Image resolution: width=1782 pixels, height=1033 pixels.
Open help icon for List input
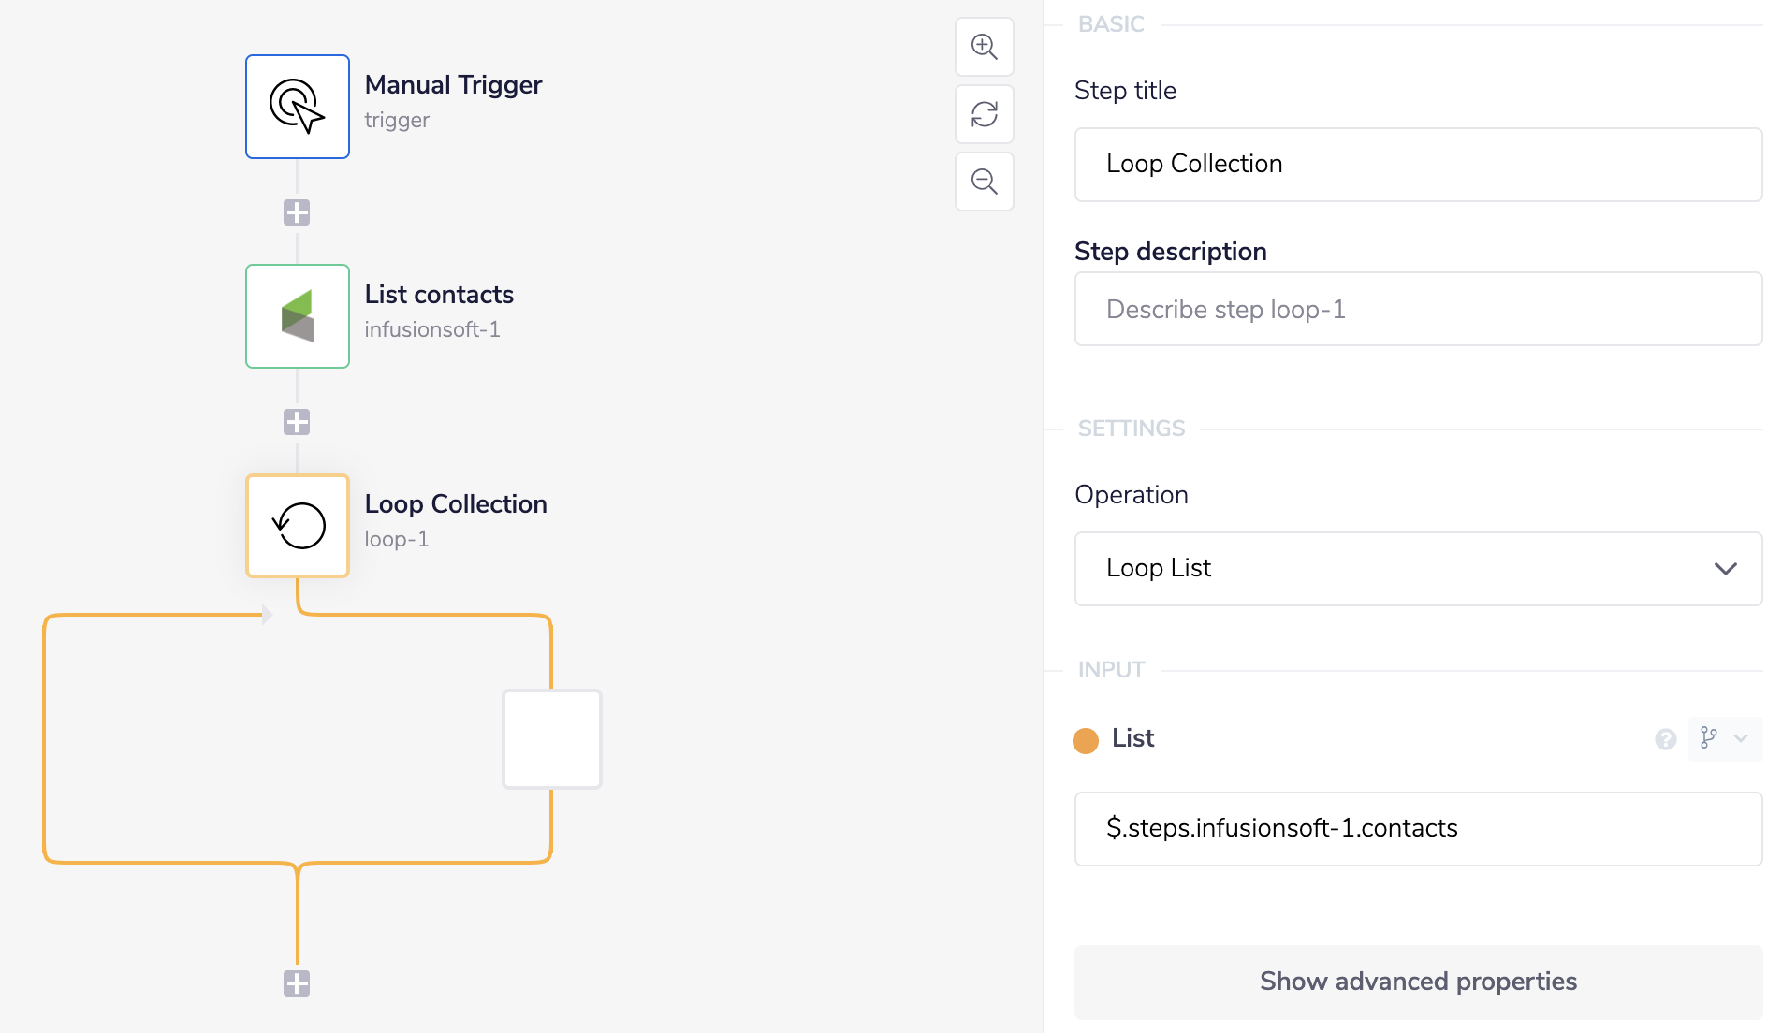point(1665,739)
